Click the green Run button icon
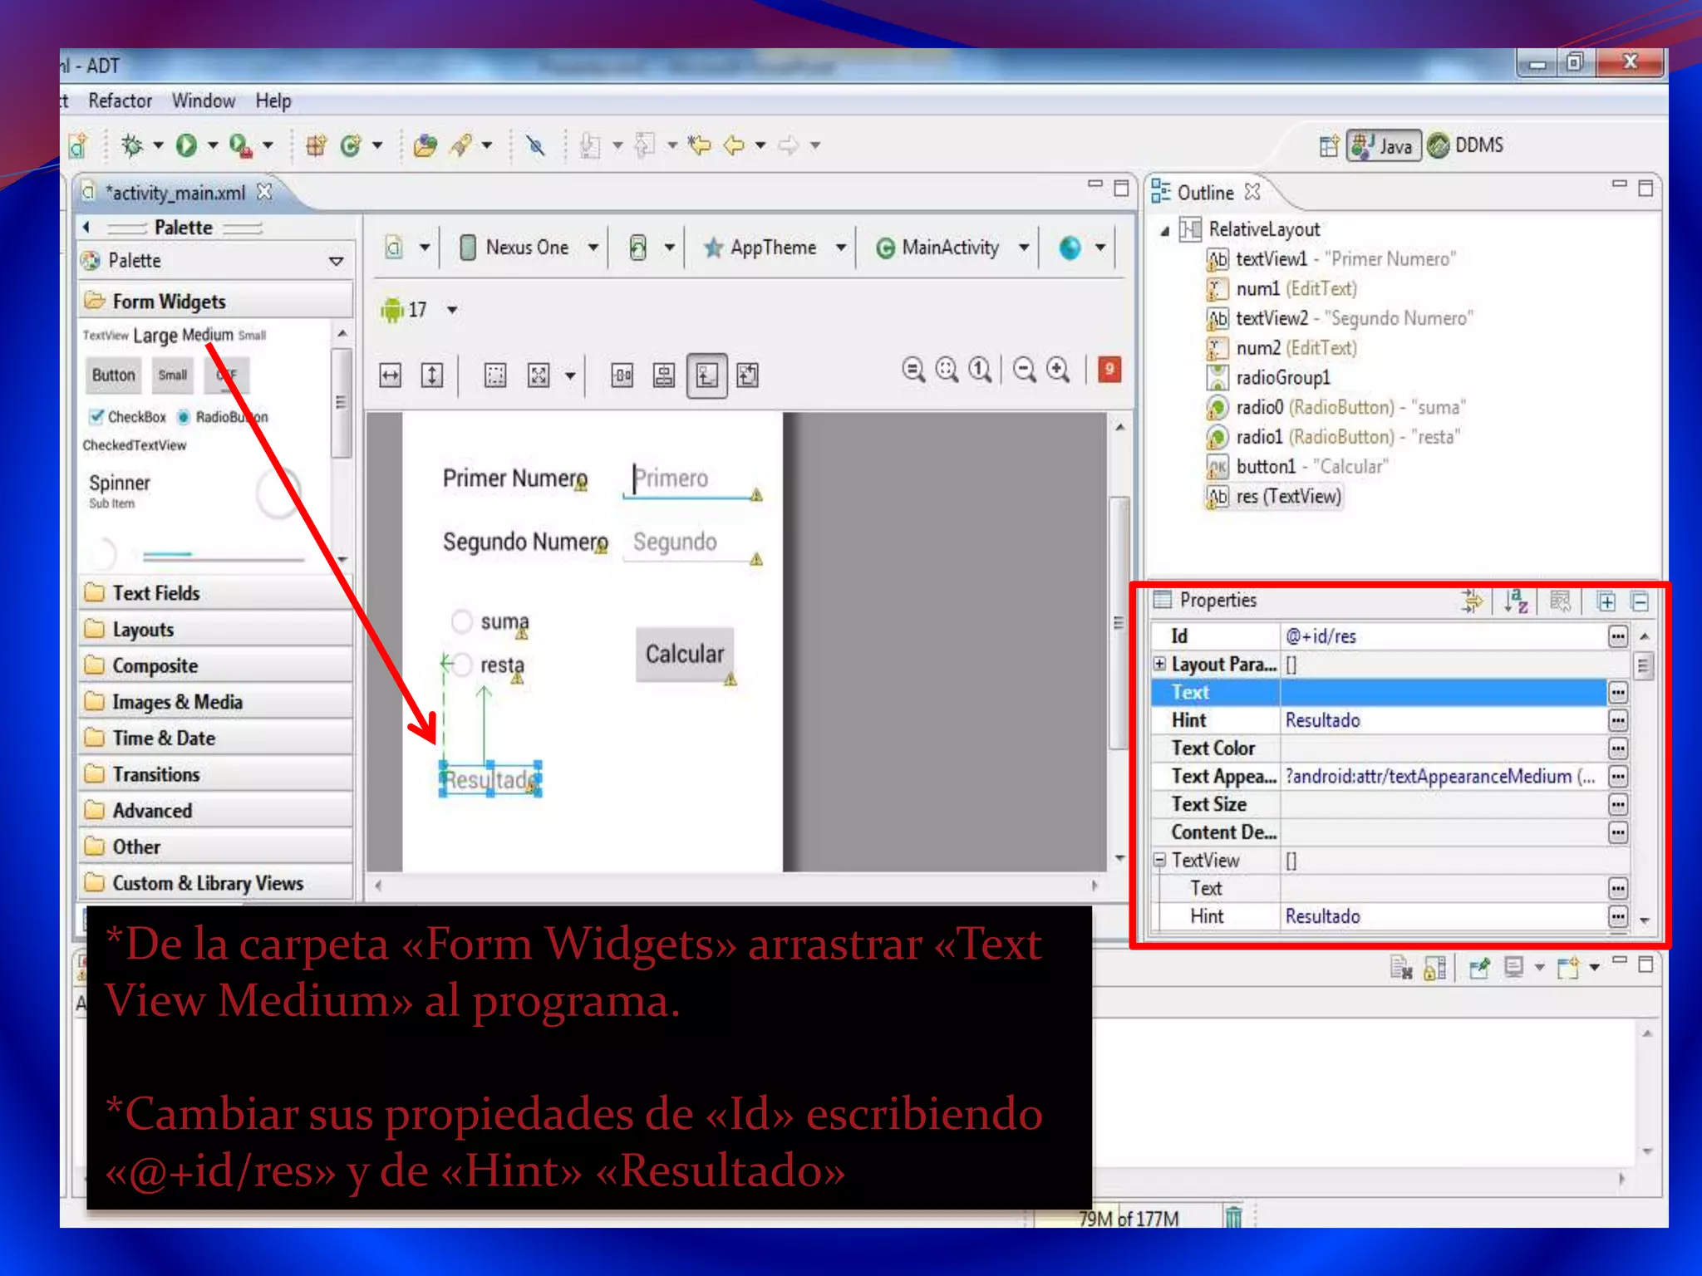1702x1276 pixels. (x=186, y=146)
